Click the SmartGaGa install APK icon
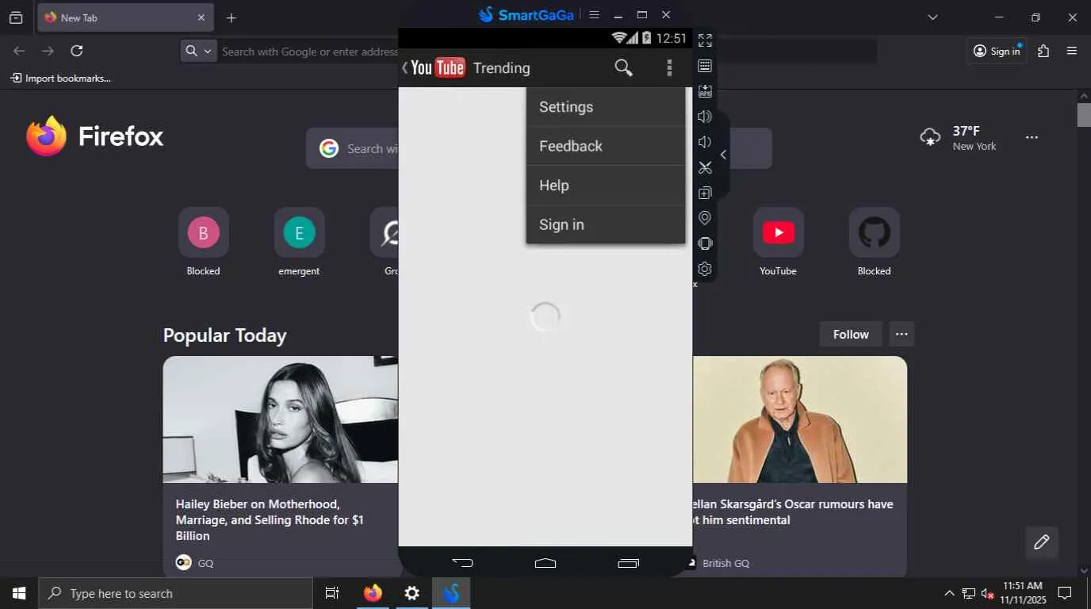This screenshot has height=609, width=1091. click(x=705, y=91)
